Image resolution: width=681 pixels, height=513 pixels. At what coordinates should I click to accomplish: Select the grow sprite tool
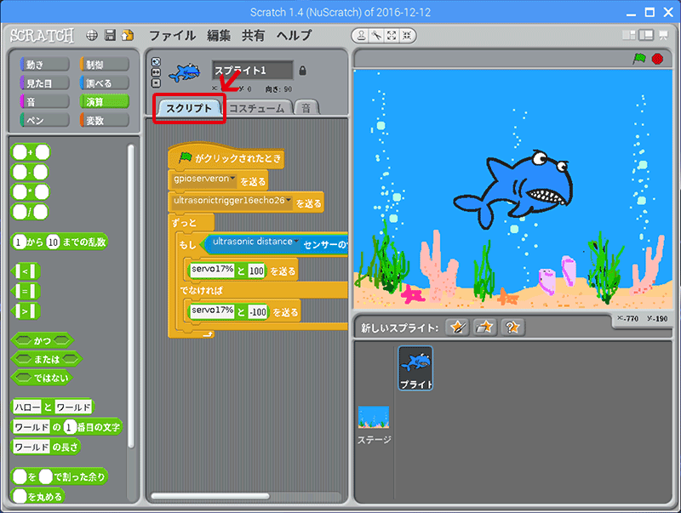(x=391, y=36)
